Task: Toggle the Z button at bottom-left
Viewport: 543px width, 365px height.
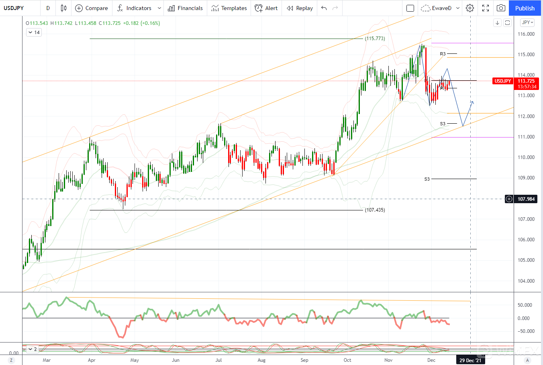Action: click(x=11, y=360)
